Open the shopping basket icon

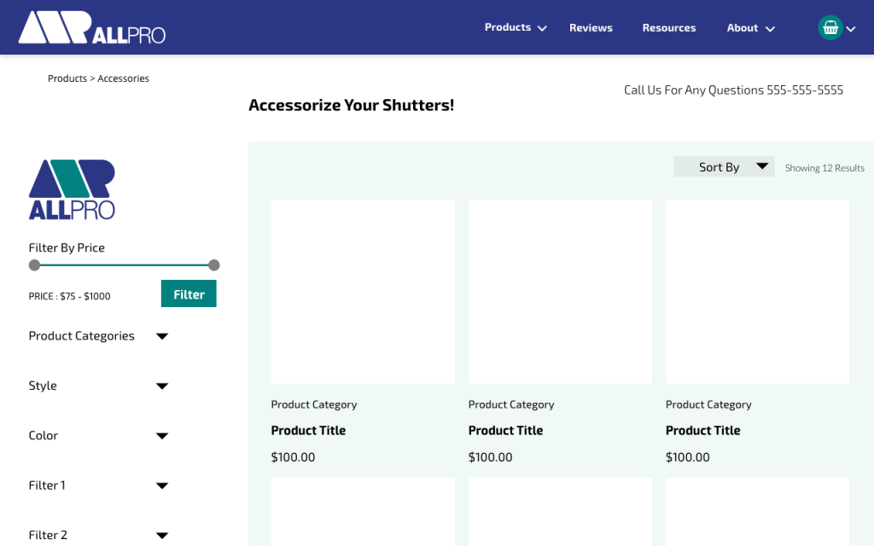pyautogui.click(x=830, y=27)
